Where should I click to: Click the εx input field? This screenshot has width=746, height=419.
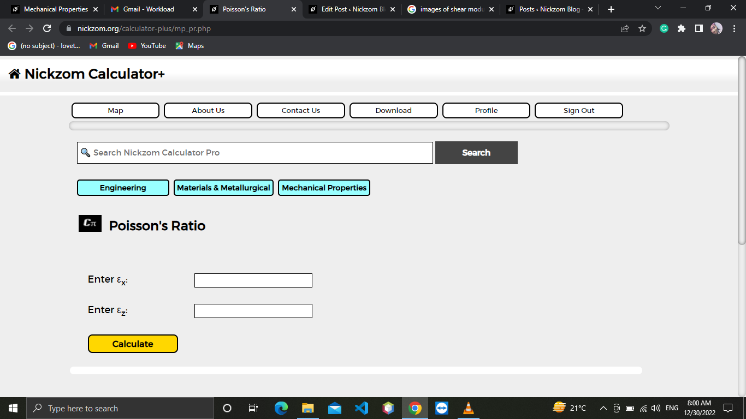pyautogui.click(x=253, y=280)
